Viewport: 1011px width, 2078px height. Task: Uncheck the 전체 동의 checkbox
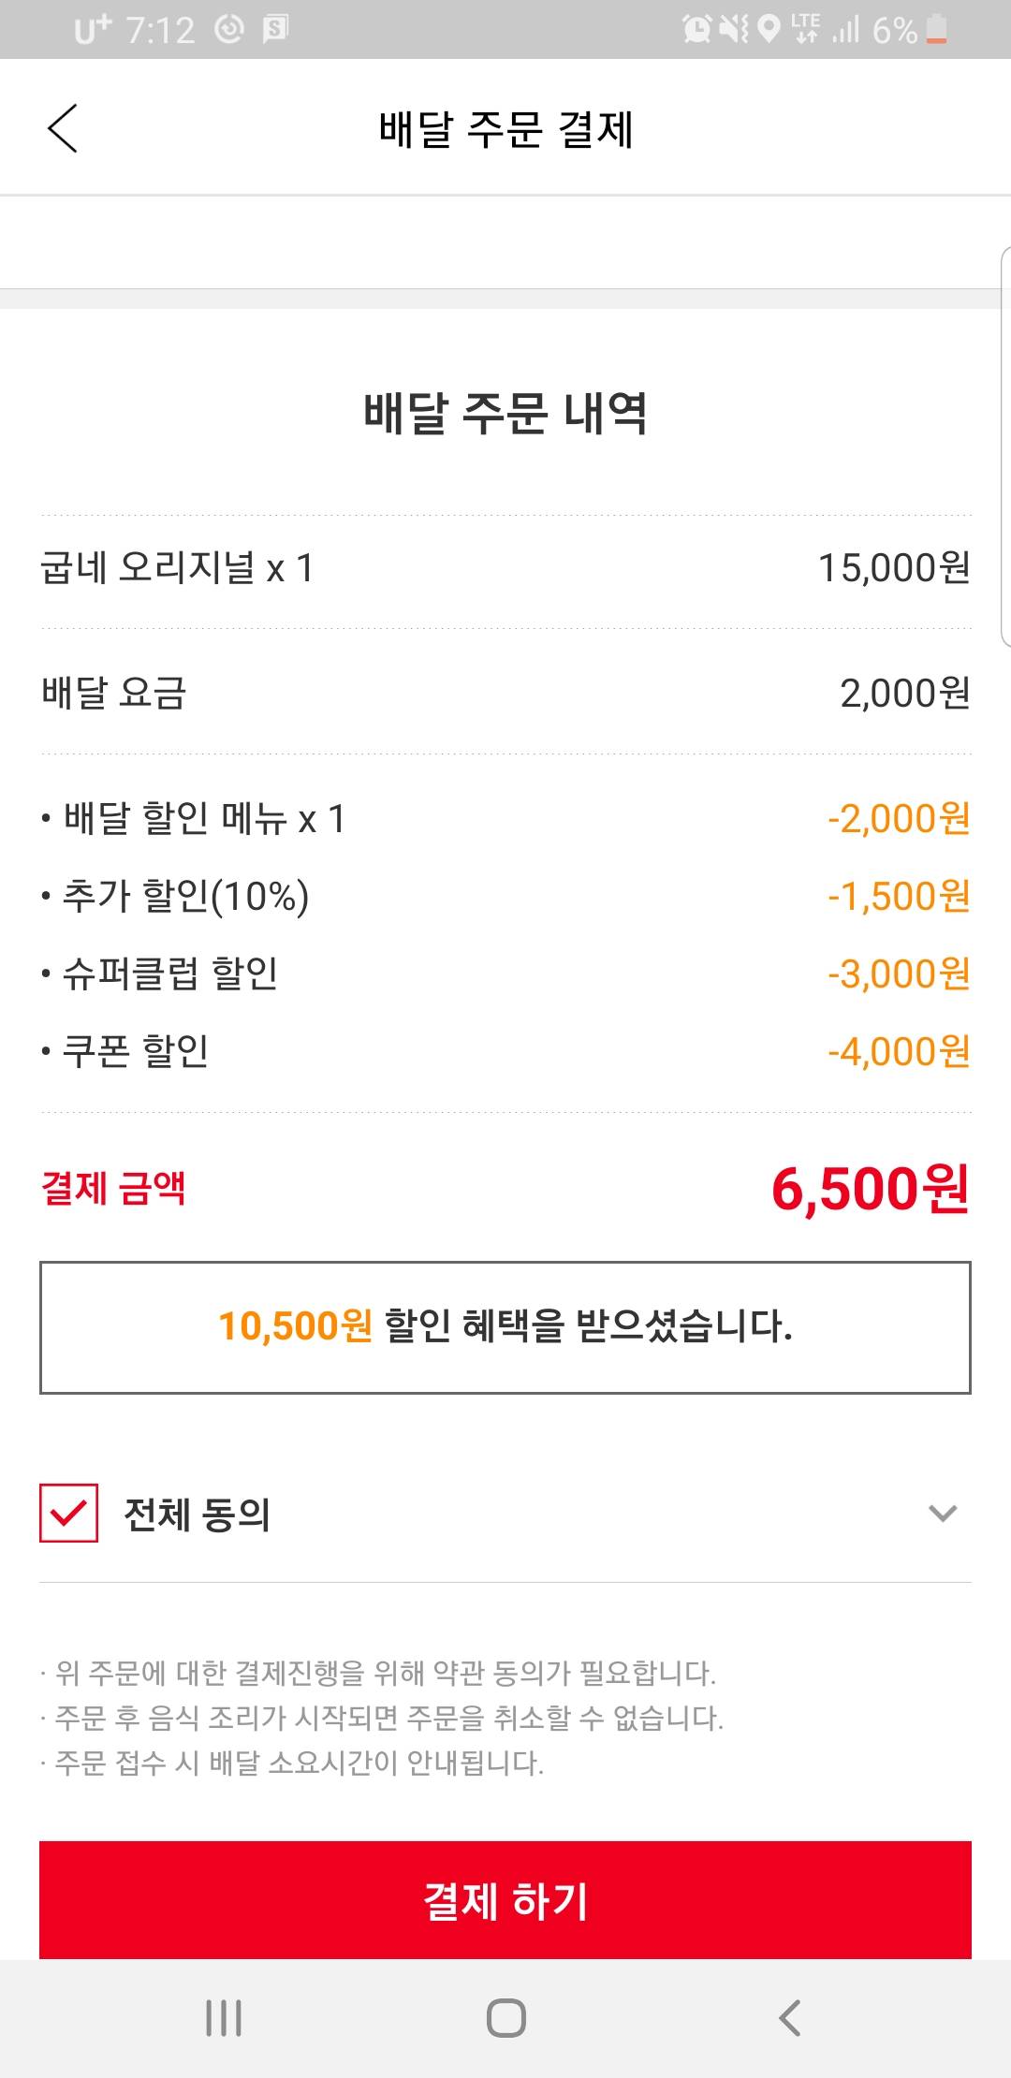68,1513
